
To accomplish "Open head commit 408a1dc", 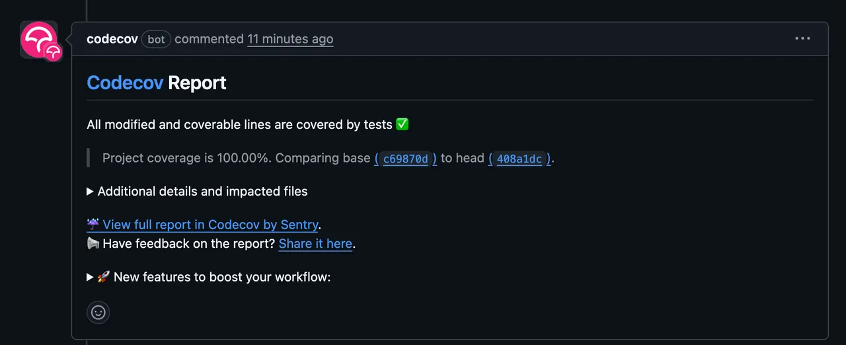I will [x=519, y=159].
